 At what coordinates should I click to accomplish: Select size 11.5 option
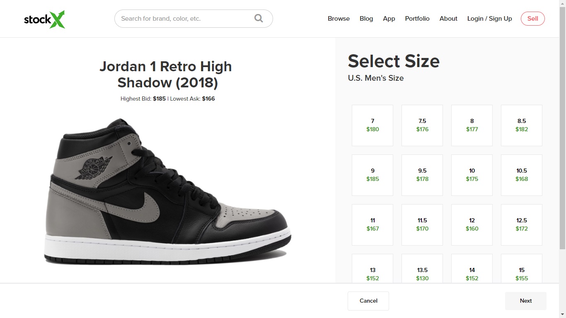click(x=422, y=225)
